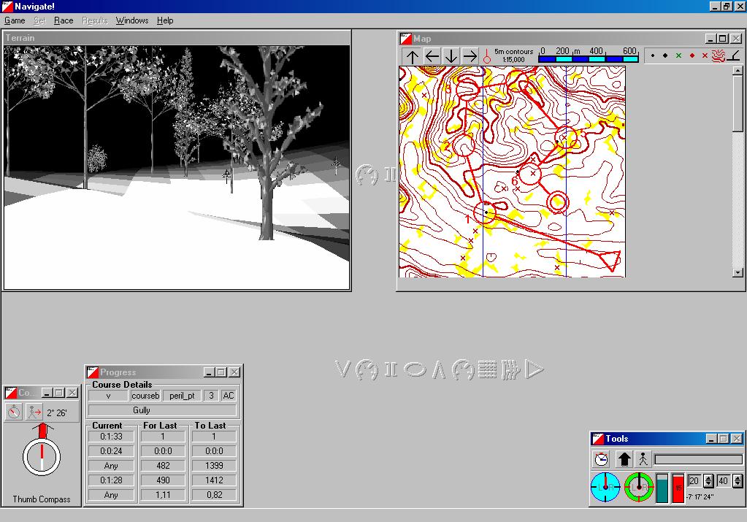Adjust the spinner next to value 40

tap(738, 481)
